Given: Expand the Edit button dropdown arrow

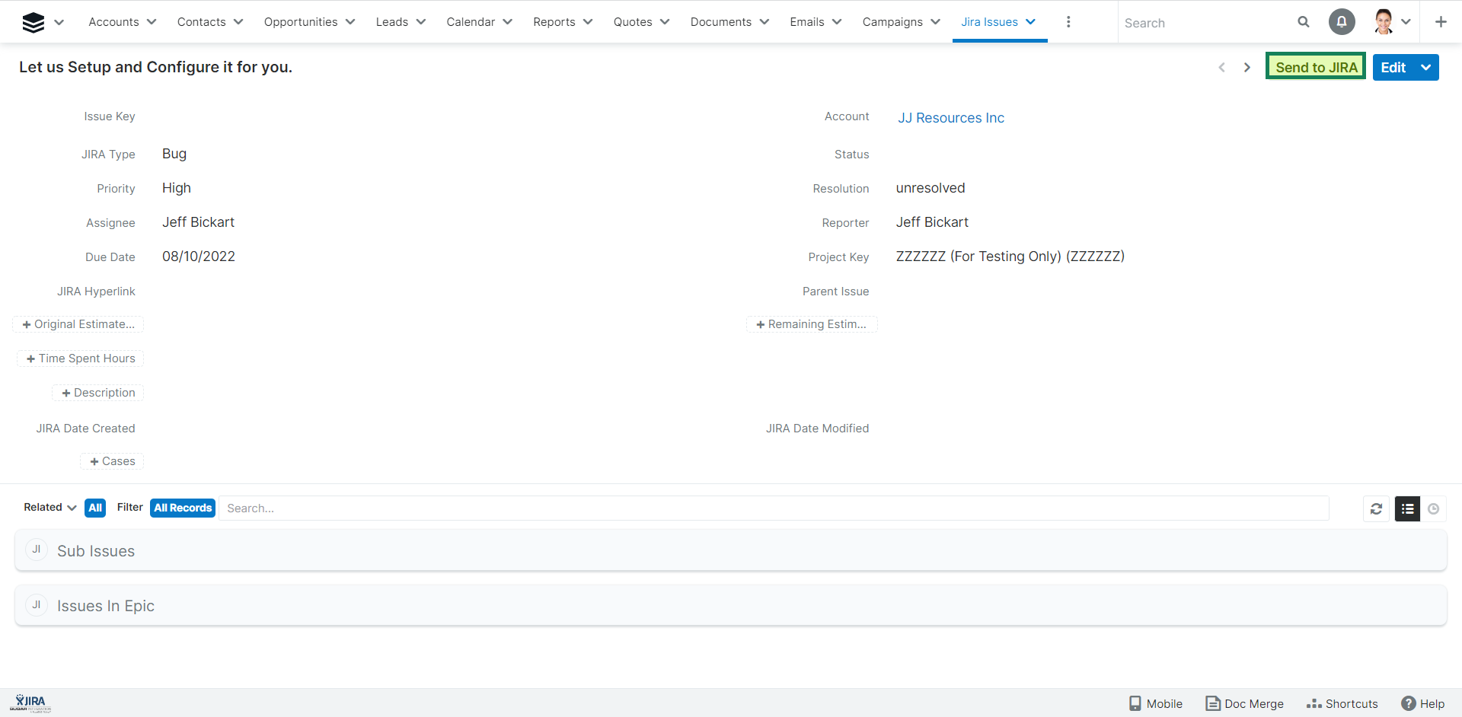Looking at the screenshot, I should [x=1426, y=68].
